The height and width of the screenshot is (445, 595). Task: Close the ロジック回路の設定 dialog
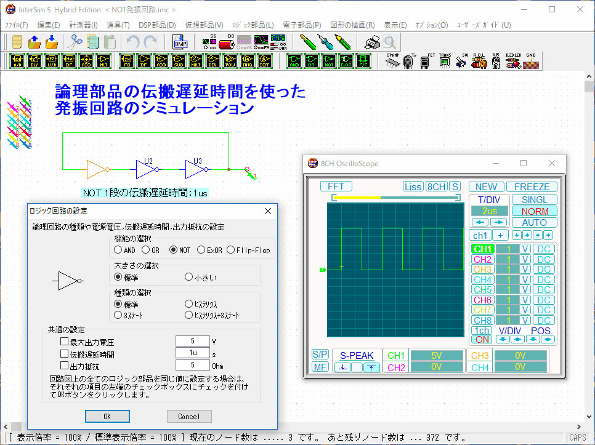click(x=268, y=211)
